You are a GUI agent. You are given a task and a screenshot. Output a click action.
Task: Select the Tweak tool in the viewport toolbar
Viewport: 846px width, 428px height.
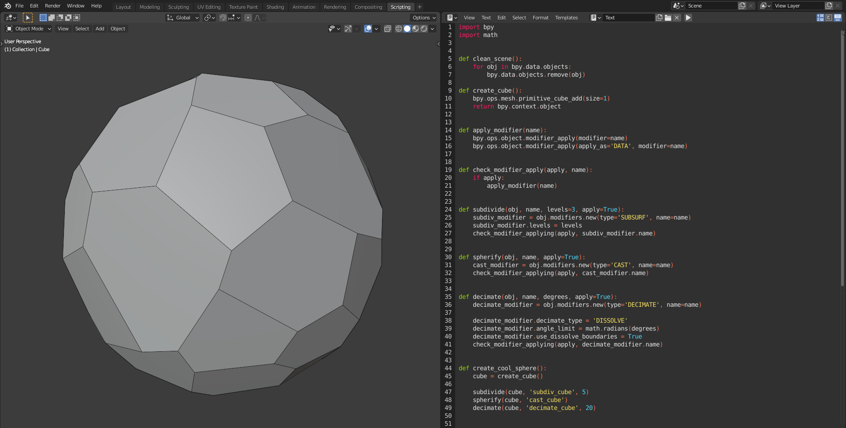[28, 17]
